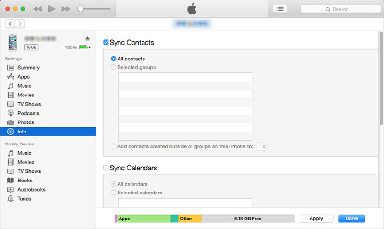
Task: Click the magnifier icon in Search field
Action: (x=328, y=9)
